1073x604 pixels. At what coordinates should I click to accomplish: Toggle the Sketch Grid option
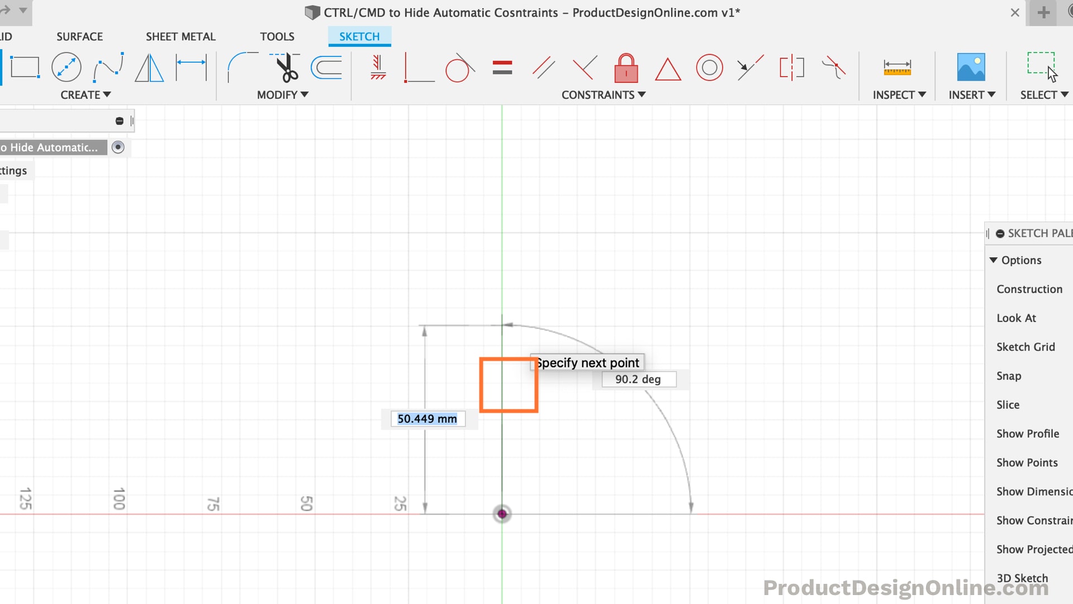coord(1025,347)
